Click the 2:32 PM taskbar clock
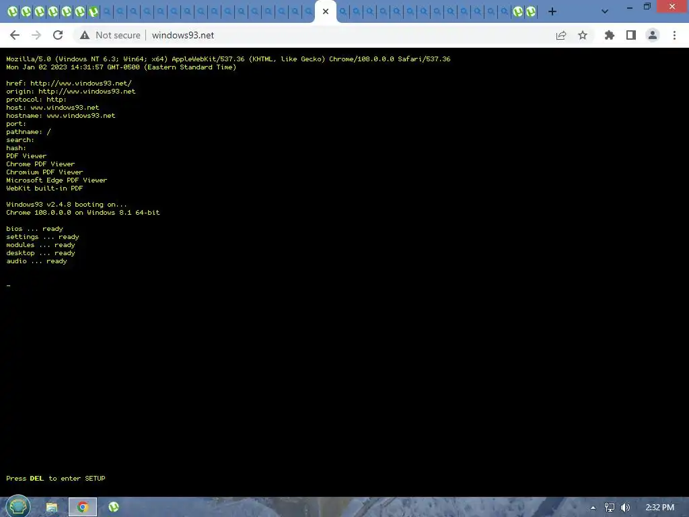689x517 pixels. [x=659, y=508]
